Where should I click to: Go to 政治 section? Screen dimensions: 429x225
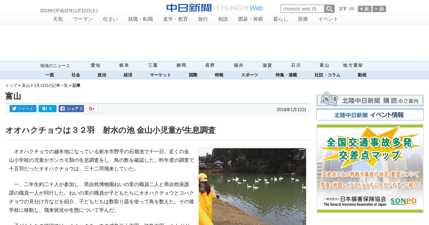(102, 75)
